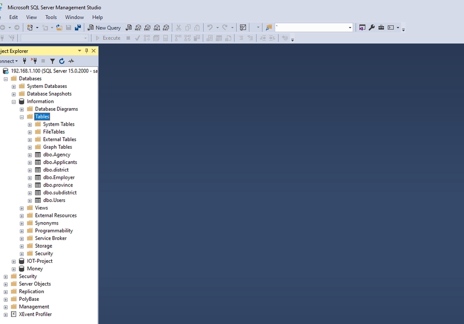Open the Toolbox icon
Viewport: 464px width, 324px height.
coord(381,28)
